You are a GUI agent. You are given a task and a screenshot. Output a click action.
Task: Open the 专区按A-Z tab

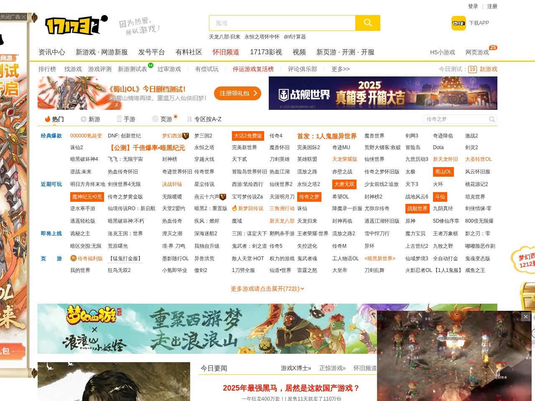[204, 119]
